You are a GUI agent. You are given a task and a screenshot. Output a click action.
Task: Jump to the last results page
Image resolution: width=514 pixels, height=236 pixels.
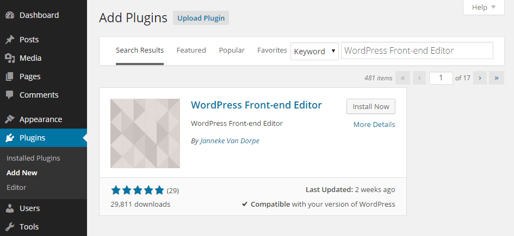(x=497, y=78)
